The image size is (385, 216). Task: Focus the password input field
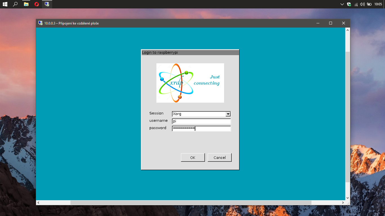(x=202, y=129)
